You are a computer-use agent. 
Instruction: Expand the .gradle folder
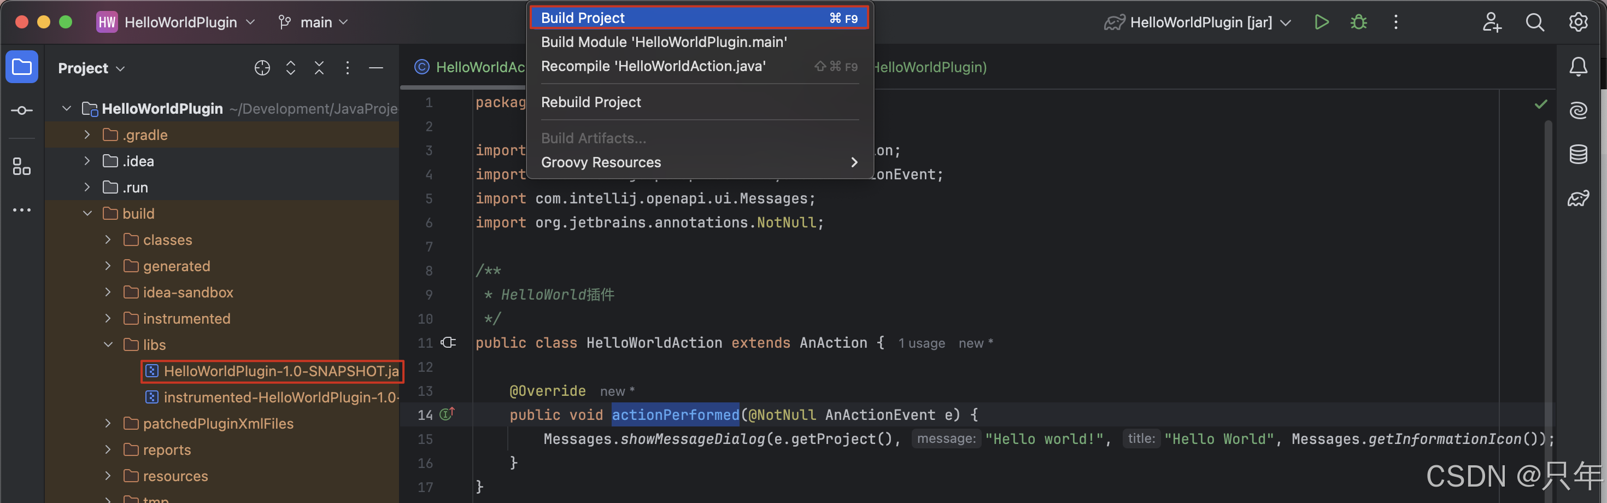point(87,135)
